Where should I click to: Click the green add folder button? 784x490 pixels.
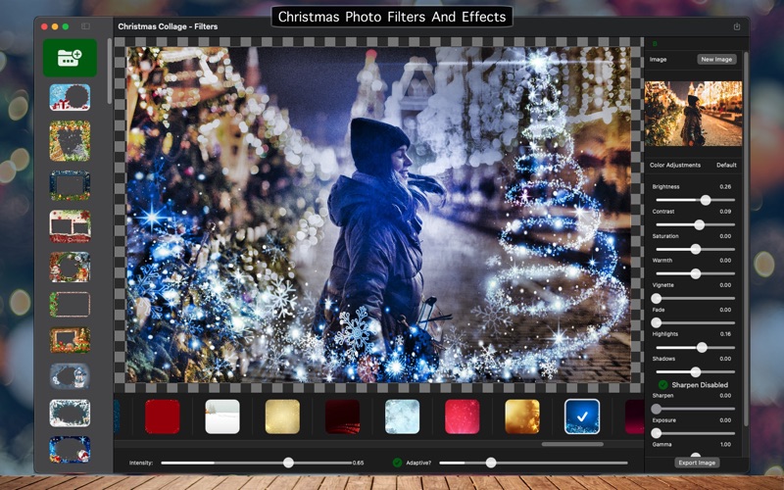click(70, 58)
